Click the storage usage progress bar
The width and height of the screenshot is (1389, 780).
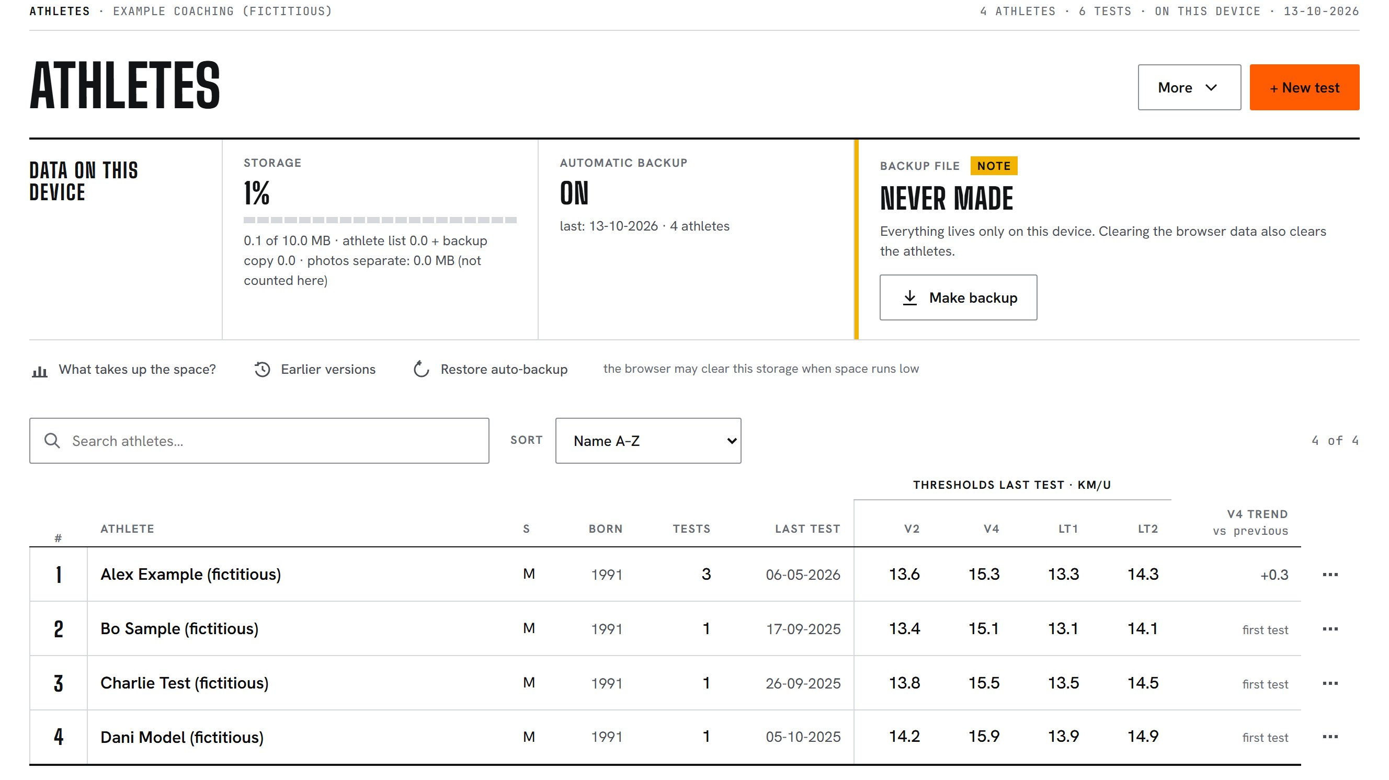tap(380, 220)
